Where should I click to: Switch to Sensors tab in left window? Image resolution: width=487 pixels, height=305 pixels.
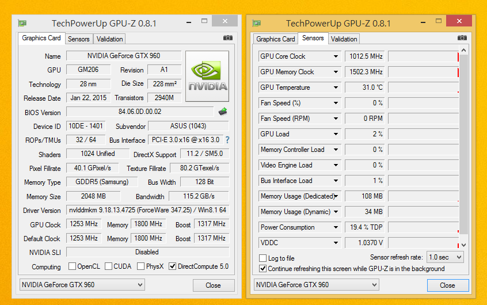pos(79,39)
